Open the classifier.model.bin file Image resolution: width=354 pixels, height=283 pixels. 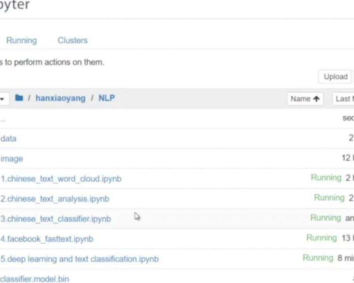pos(35,279)
